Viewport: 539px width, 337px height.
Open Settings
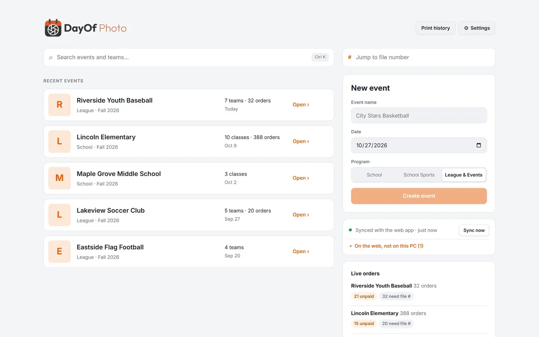tap(477, 28)
